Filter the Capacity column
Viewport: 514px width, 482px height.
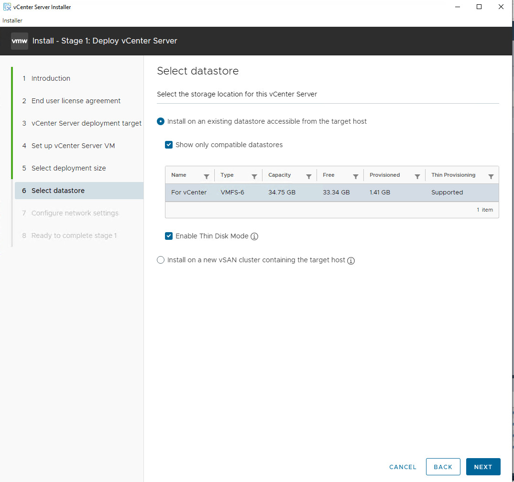point(308,176)
